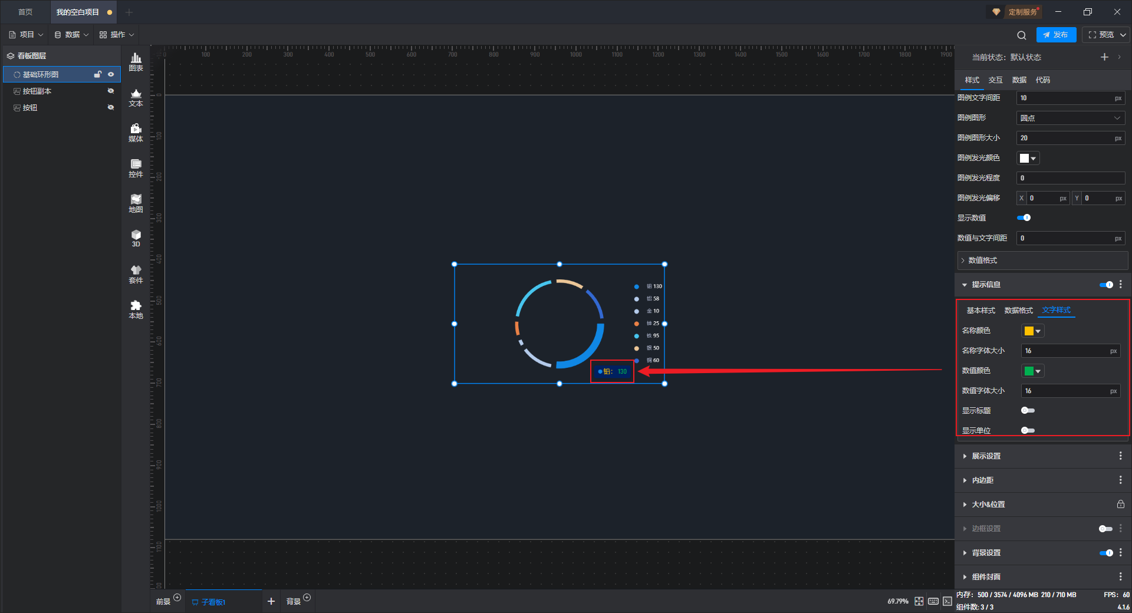The height and width of the screenshot is (613, 1132).
Task: Open the 3D component panel
Action: (136, 238)
